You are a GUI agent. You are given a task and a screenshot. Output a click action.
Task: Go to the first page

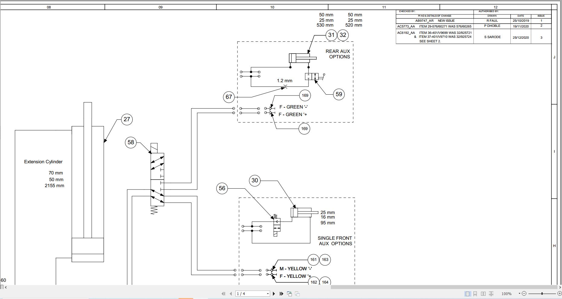[223, 294]
